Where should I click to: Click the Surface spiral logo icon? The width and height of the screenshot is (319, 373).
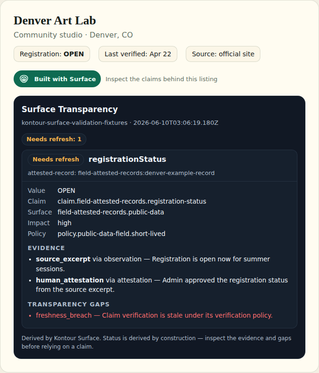(x=24, y=79)
